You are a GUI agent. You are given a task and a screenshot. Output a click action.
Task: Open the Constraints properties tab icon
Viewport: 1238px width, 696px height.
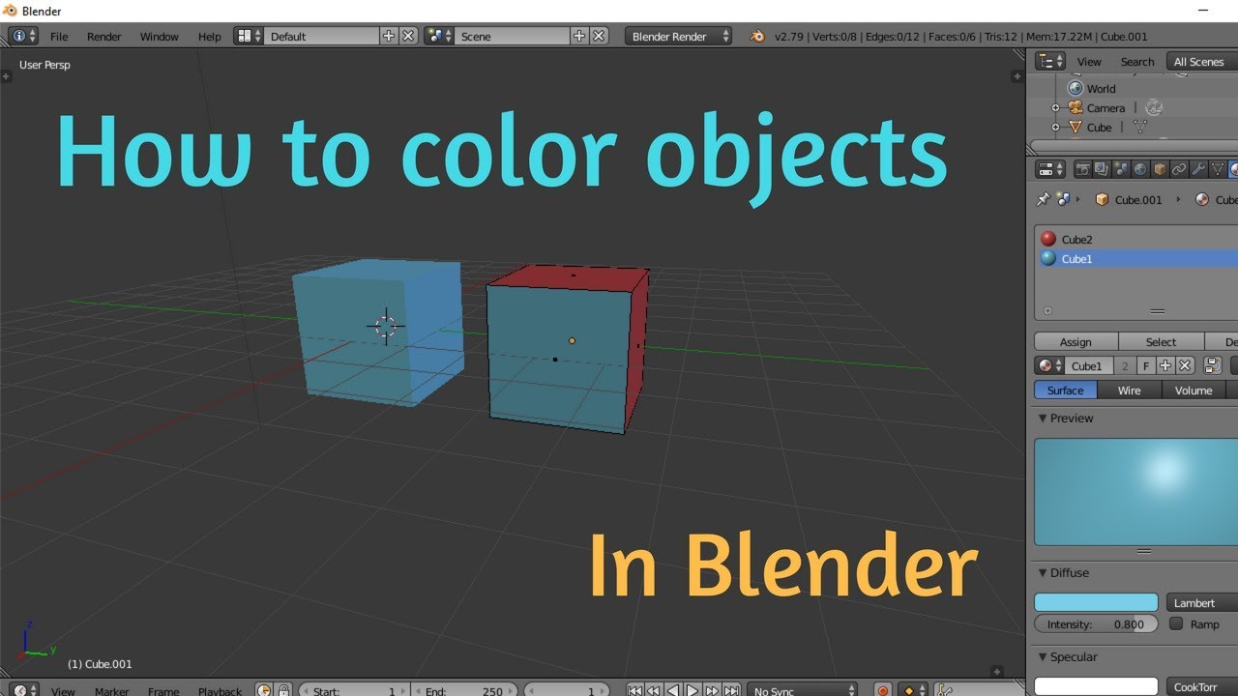point(1179,169)
